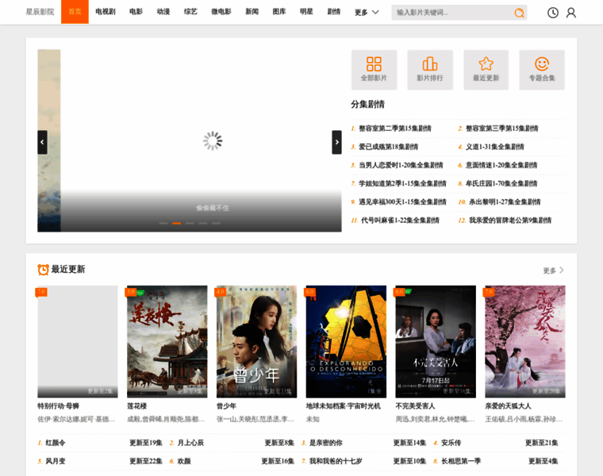Select the active orange carousel indicator

click(x=177, y=223)
